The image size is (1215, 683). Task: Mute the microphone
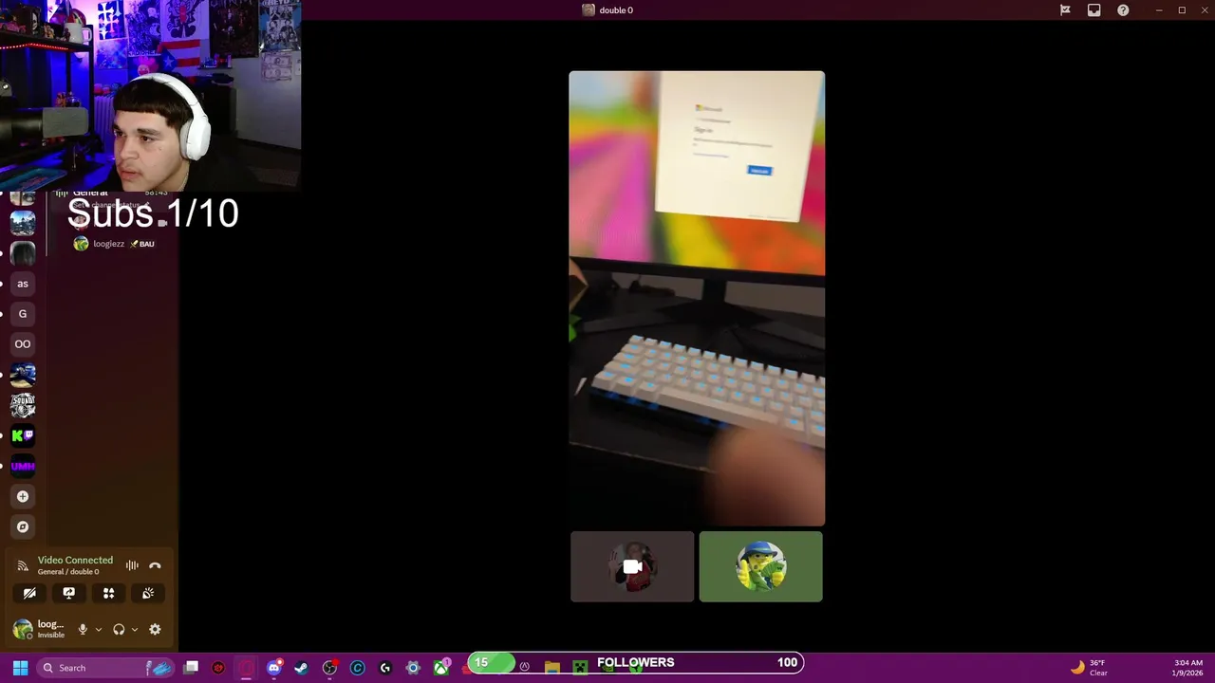coord(83,629)
